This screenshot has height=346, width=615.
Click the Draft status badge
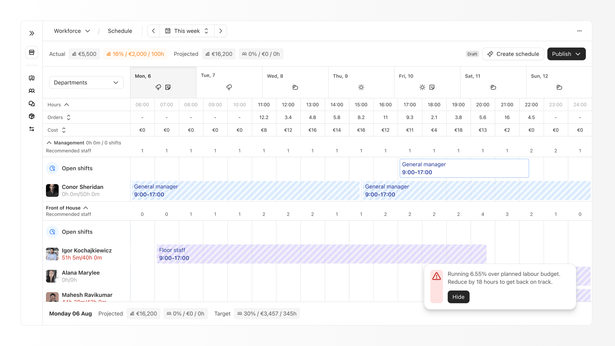click(472, 54)
